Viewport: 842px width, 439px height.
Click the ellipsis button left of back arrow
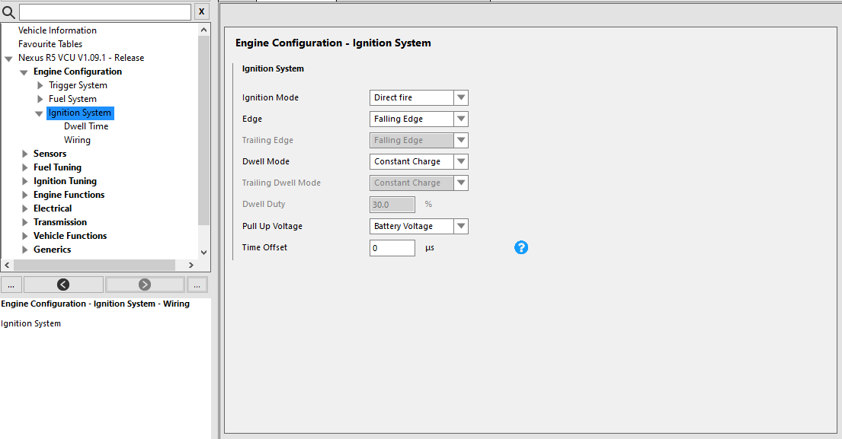pos(11,285)
